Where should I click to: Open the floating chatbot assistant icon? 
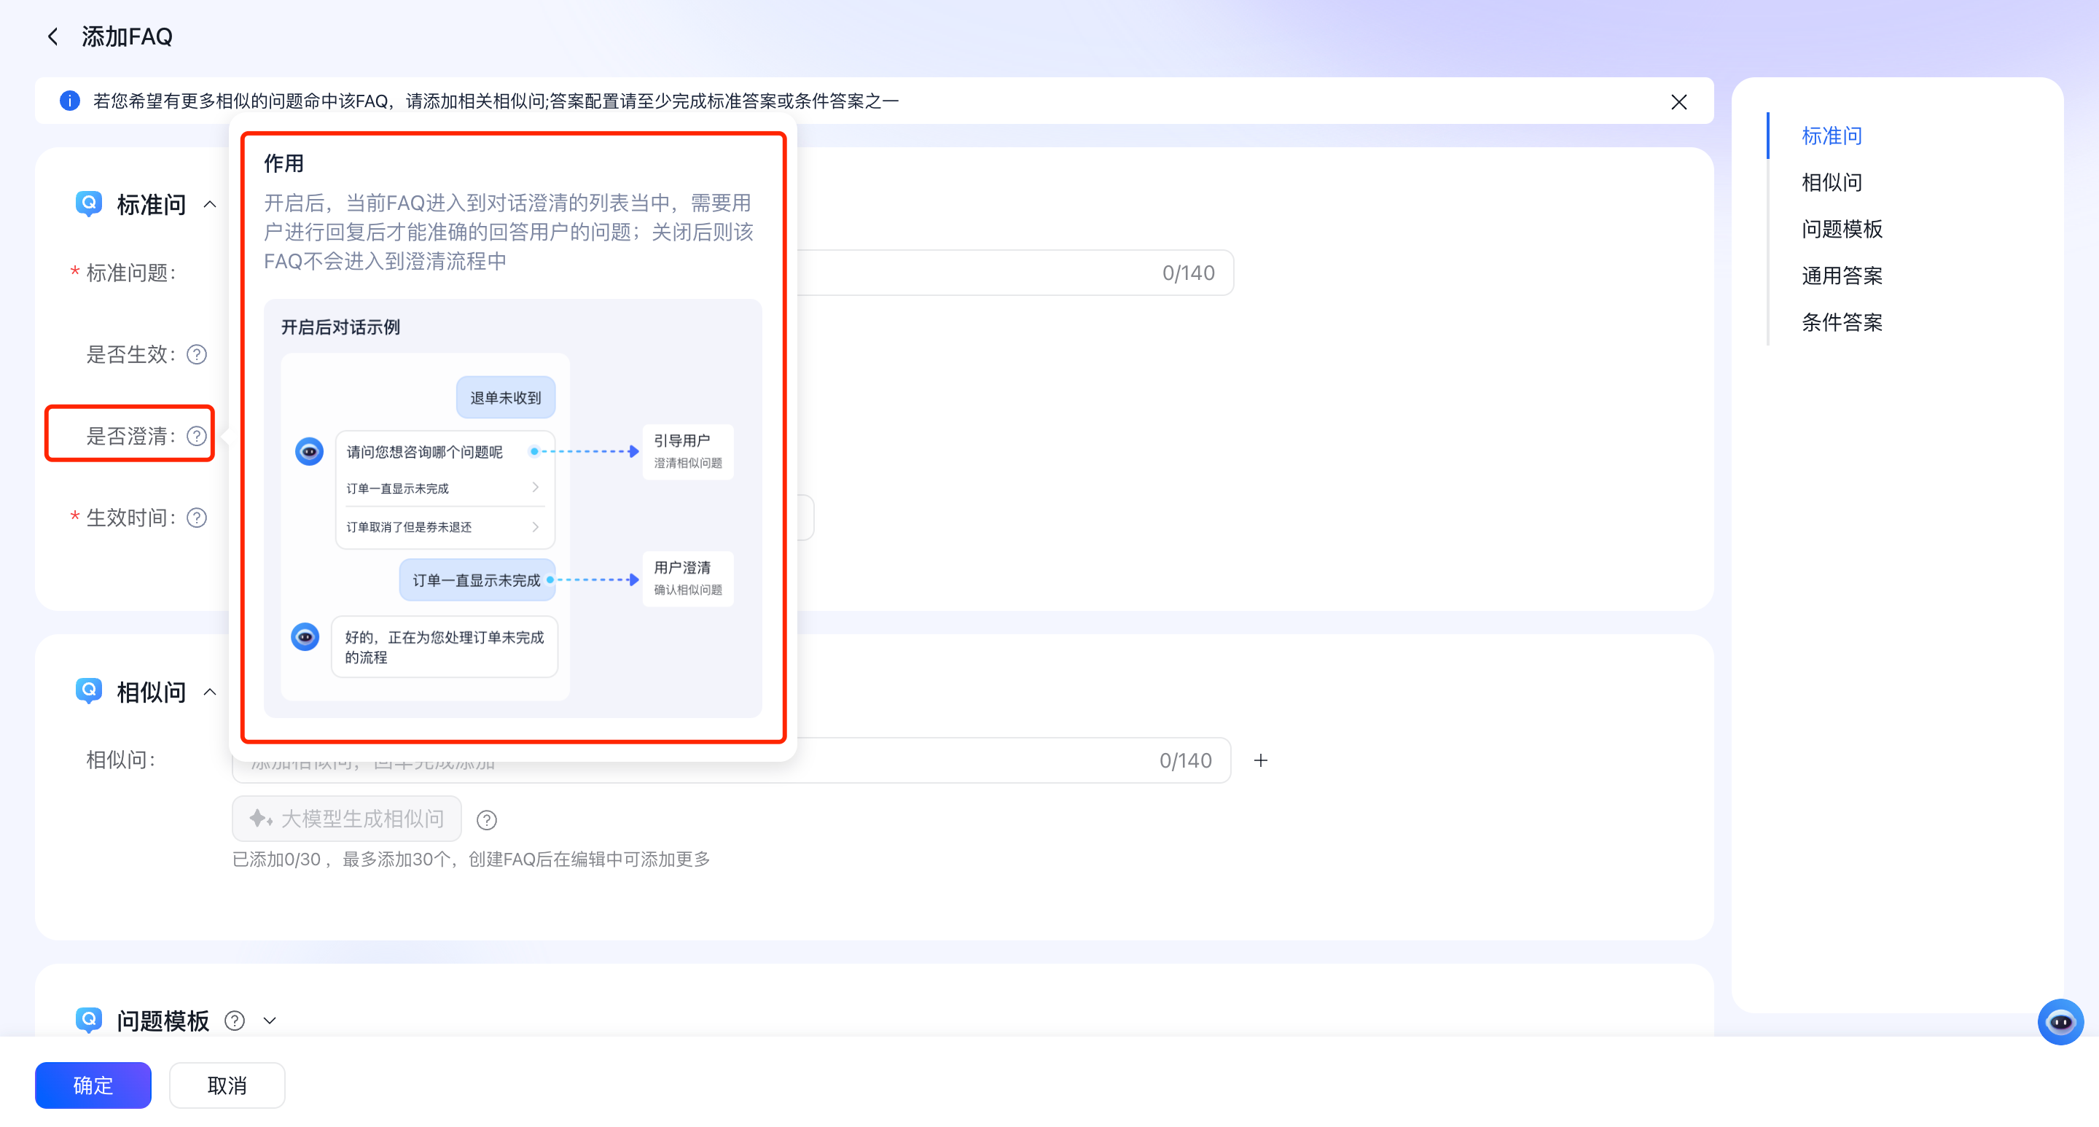click(2063, 1021)
